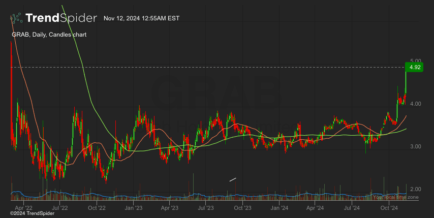Select the GRAB, Daily, Candles chart title
Screen dimensions: 434x218
pos(49,35)
